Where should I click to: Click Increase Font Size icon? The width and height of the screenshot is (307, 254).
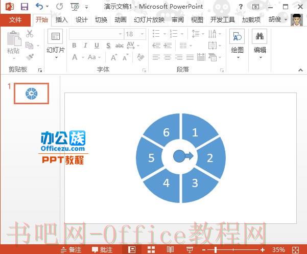point(114,57)
